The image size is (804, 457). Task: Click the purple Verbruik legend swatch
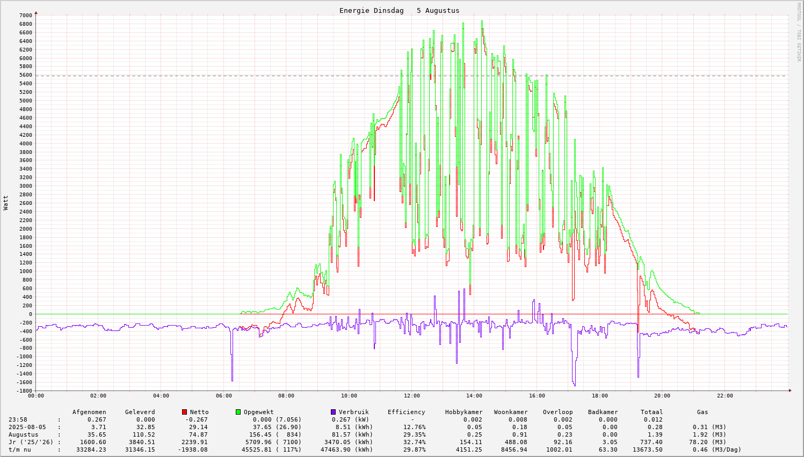333,412
